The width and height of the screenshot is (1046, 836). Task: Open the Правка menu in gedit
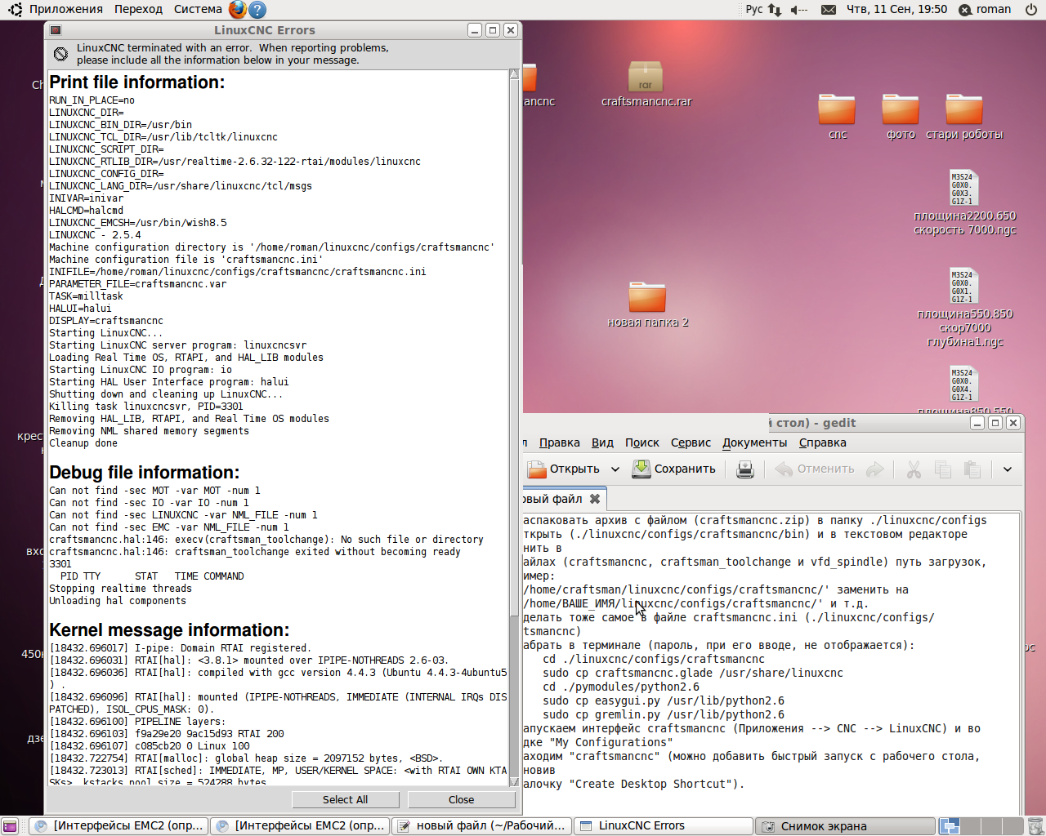click(x=560, y=443)
